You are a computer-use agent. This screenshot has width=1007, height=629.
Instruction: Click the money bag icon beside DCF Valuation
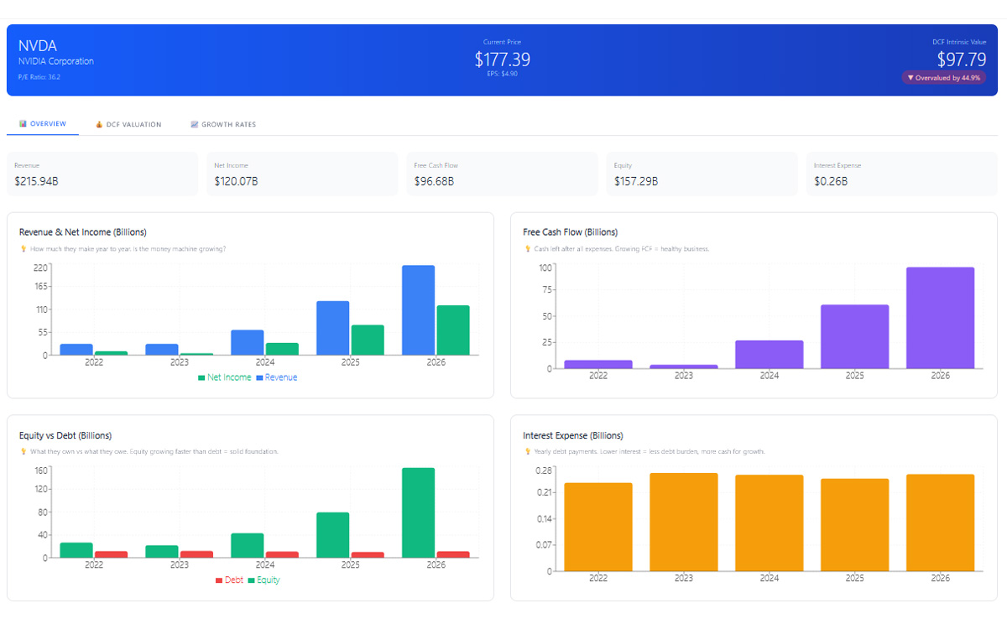click(x=99, y=123)
